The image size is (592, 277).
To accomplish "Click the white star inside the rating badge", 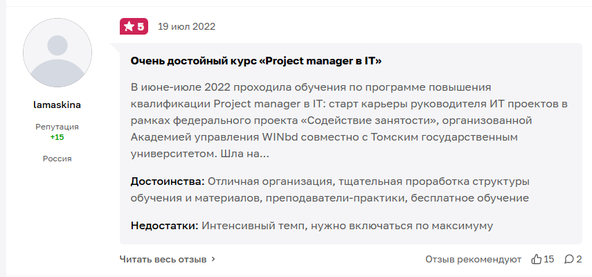I will [129, 26].
